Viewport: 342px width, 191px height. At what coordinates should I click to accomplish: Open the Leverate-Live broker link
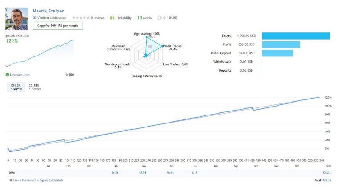(x=20, y=75)
